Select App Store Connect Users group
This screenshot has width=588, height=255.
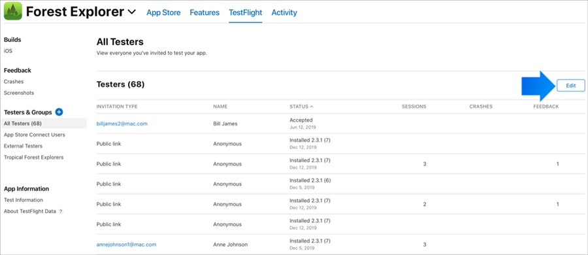(34, 135)
